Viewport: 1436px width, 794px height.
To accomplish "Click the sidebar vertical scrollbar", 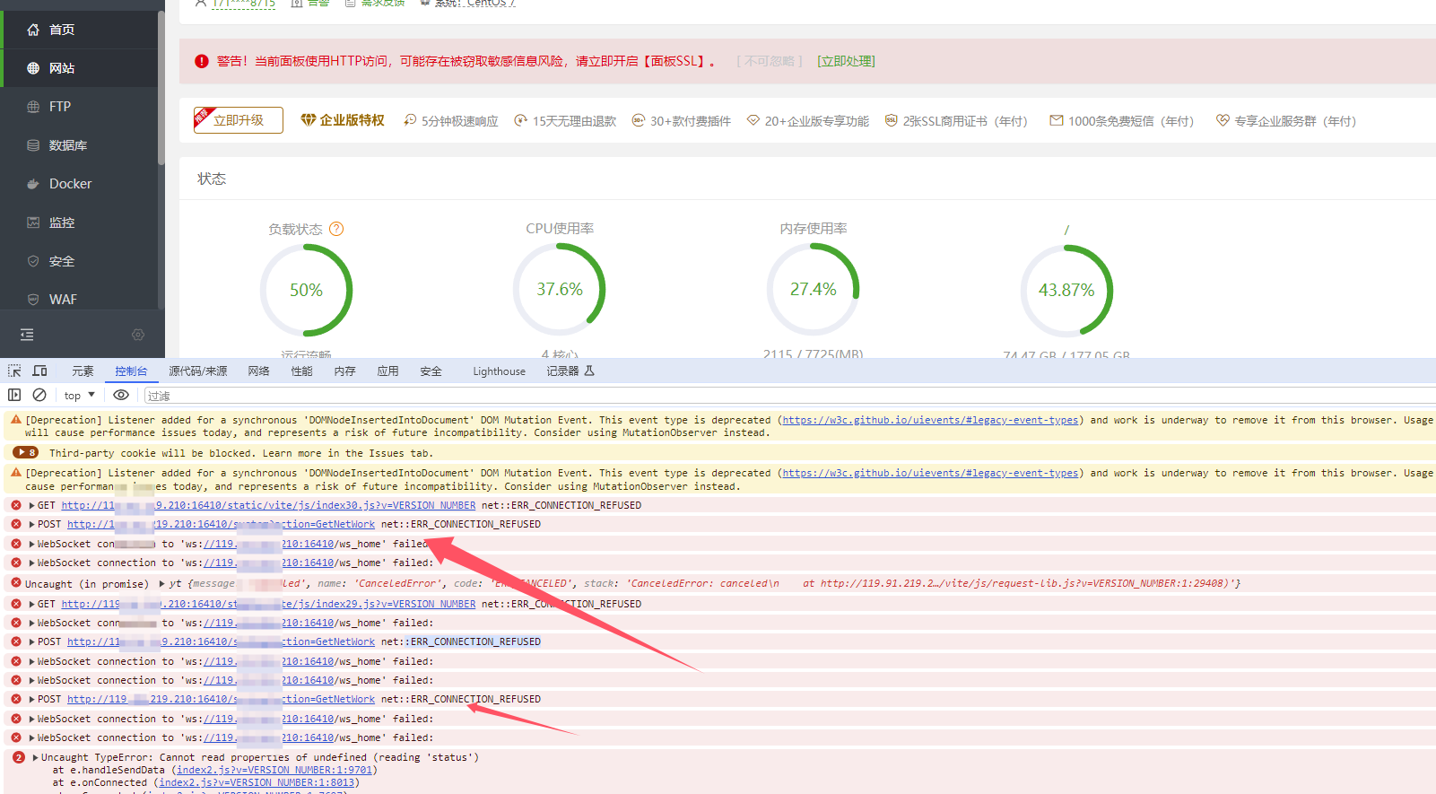I will 161,88.
